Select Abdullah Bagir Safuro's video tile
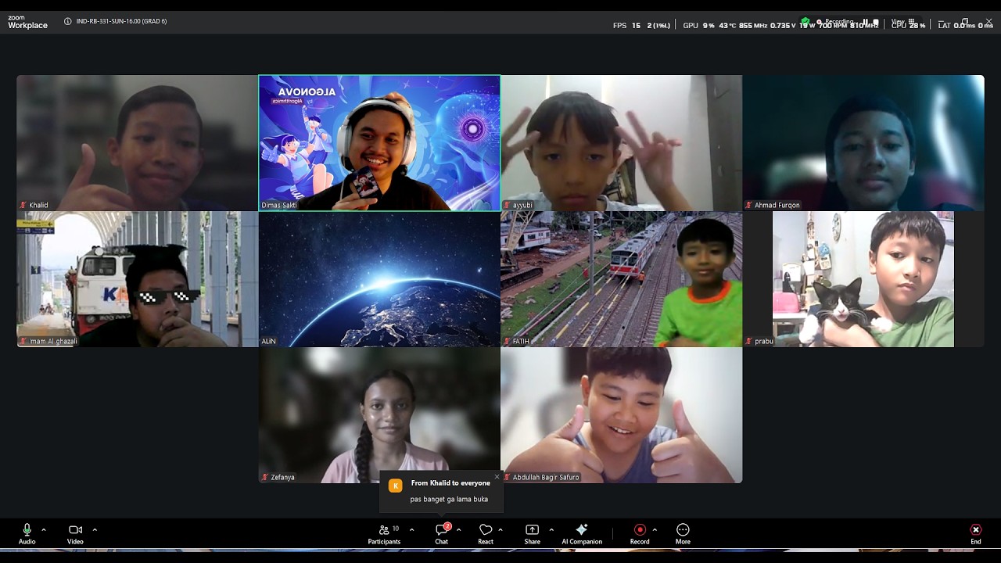 (x=622, y=415)
